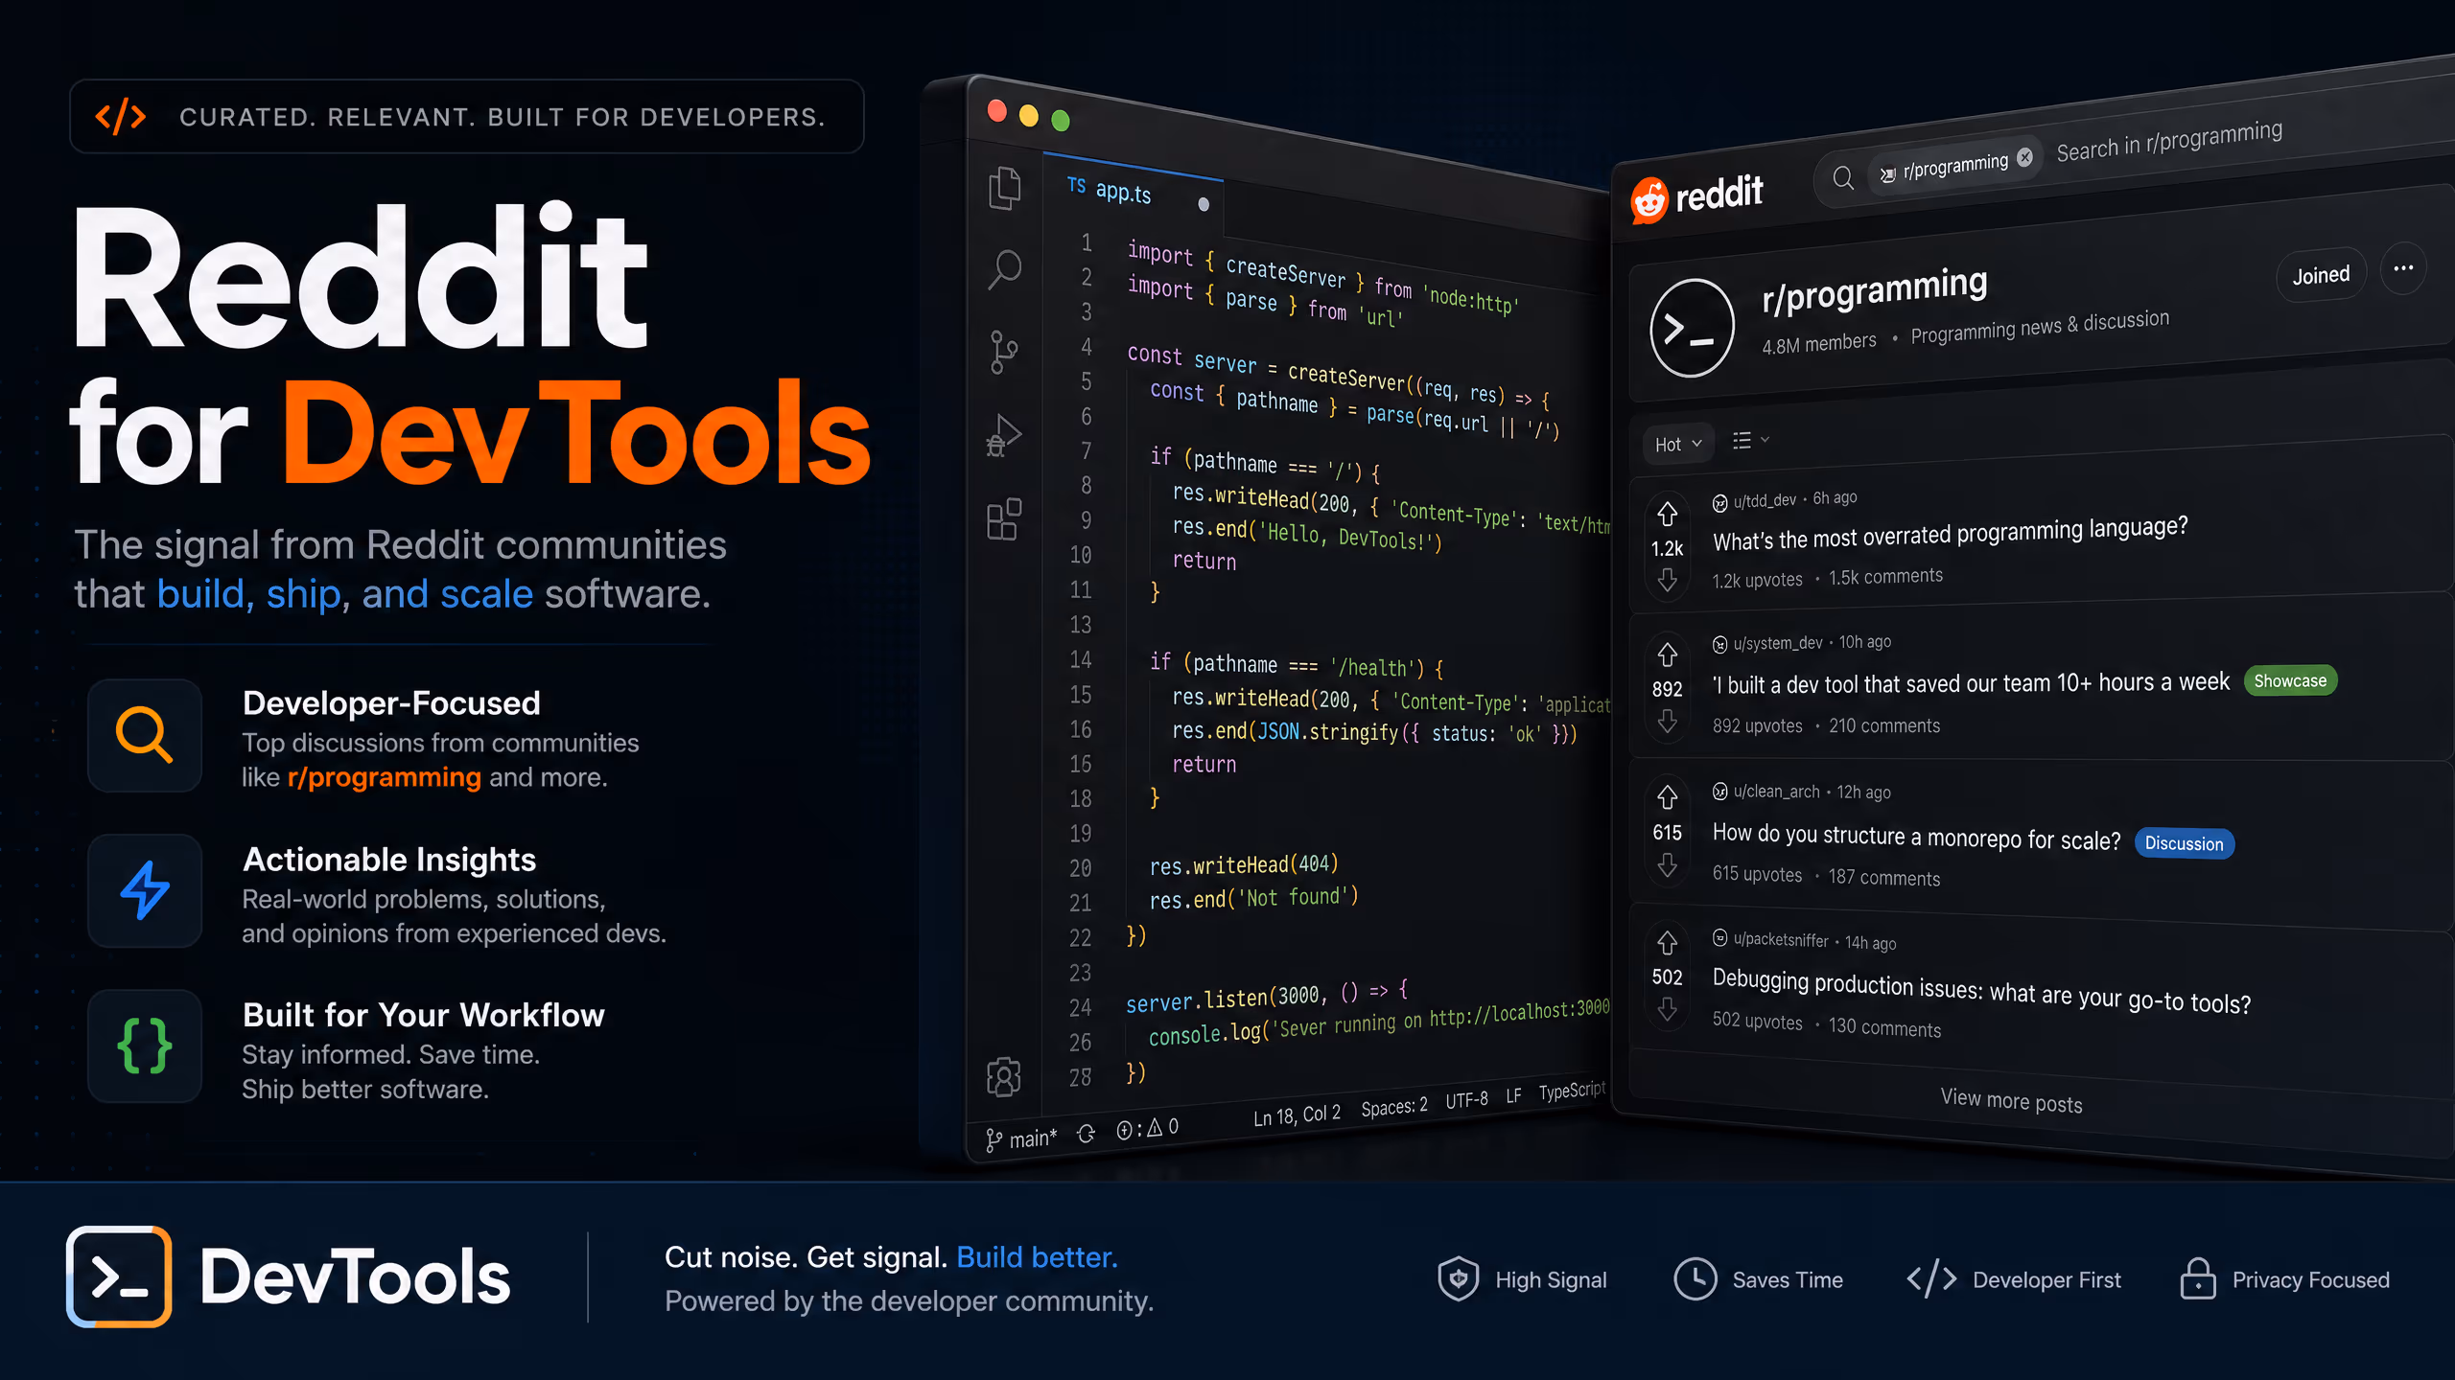
Task: Click the '4.8M members' text
Action: [x=1818, y=343]
